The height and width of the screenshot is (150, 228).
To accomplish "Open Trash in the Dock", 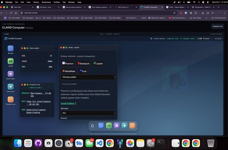I will point(211,143).
